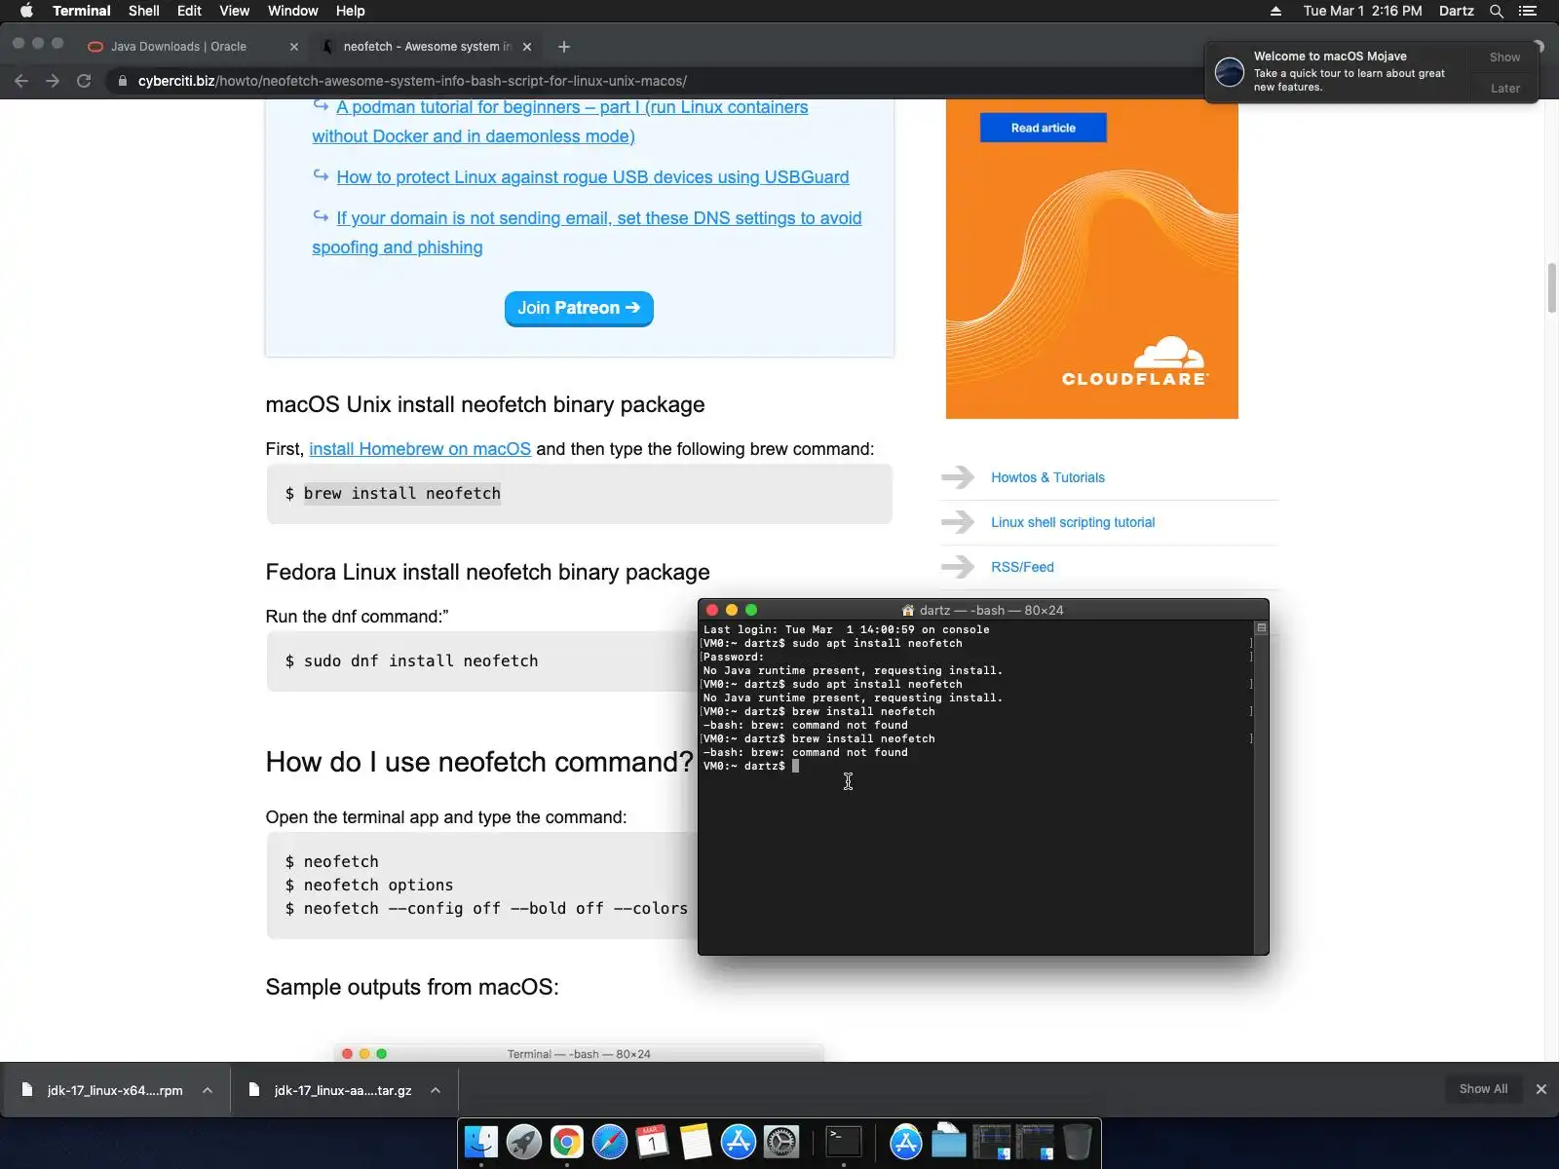
Task: Close the Java Downloads Oracle tab
Action: pos(294,47)
